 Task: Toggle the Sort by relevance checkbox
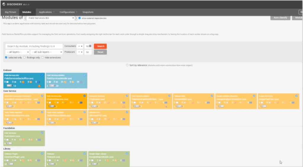[127, 65]
